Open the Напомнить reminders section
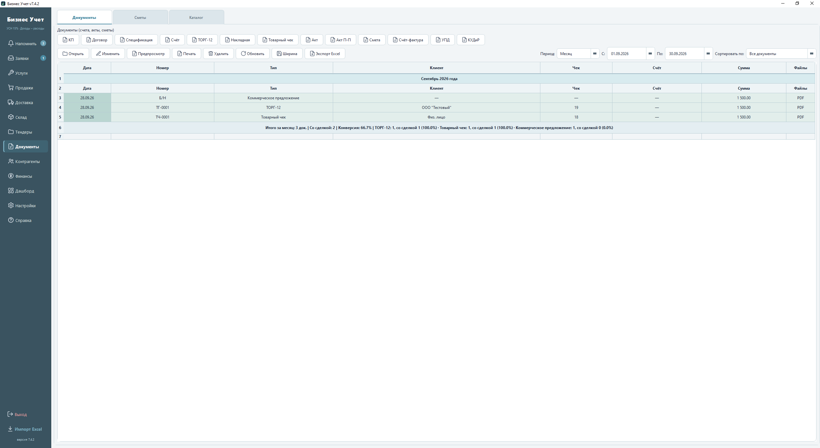Image resolution: width=820 pixels, height=448 pixels. pyautogui.click(x=26, y=44)
